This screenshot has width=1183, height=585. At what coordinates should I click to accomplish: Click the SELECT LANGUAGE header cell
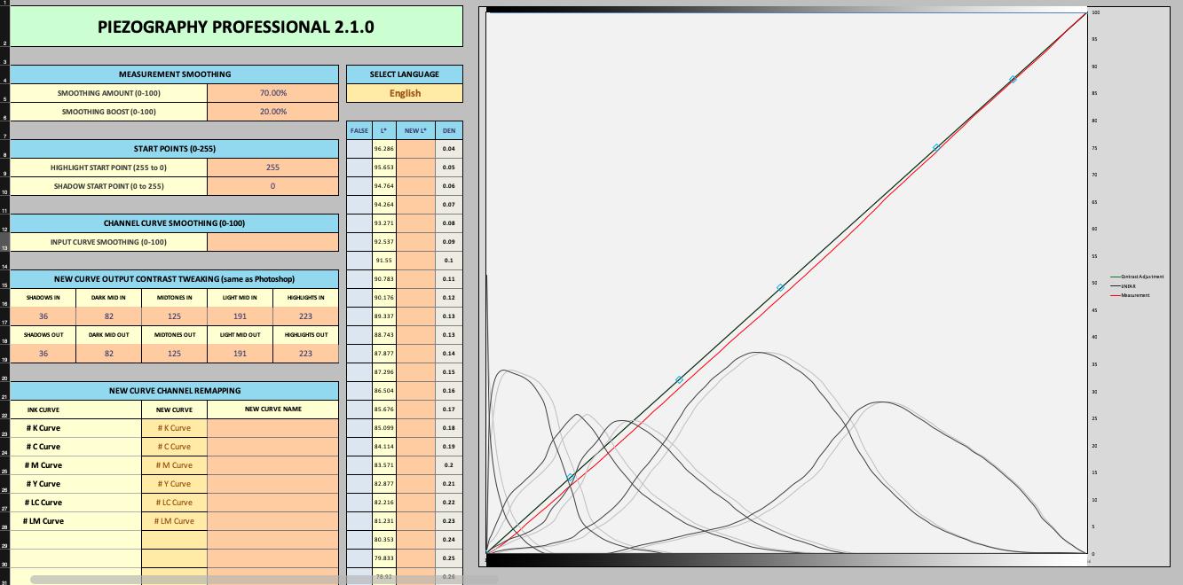click(405, 74)
